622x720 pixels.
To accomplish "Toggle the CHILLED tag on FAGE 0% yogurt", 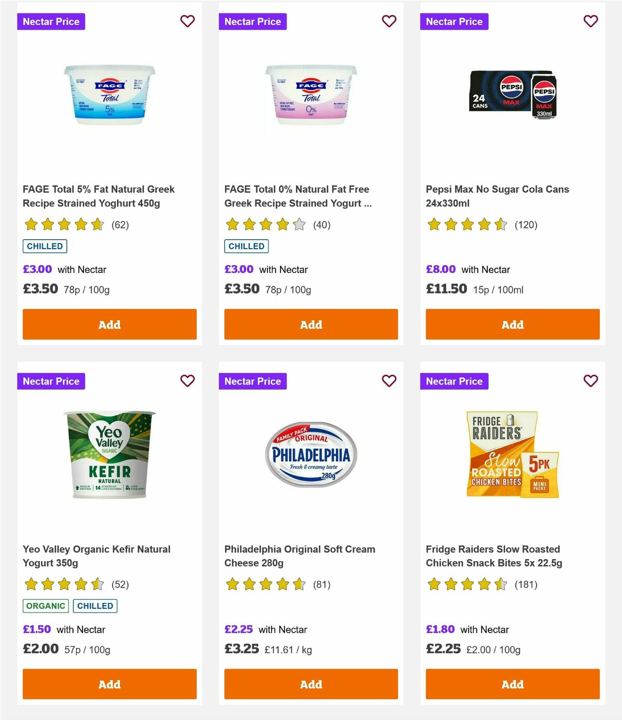I will click(246, 246).
